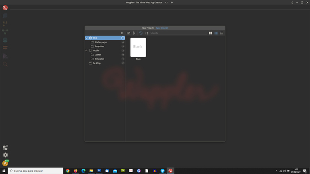This screenshot has width=310, height=174.
Task: Toggle the theme droplet icon in title bar
Action: click(292, 3)
